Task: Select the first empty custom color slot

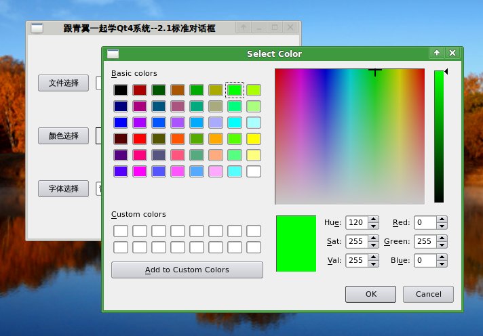Action: tap(121, 231)
